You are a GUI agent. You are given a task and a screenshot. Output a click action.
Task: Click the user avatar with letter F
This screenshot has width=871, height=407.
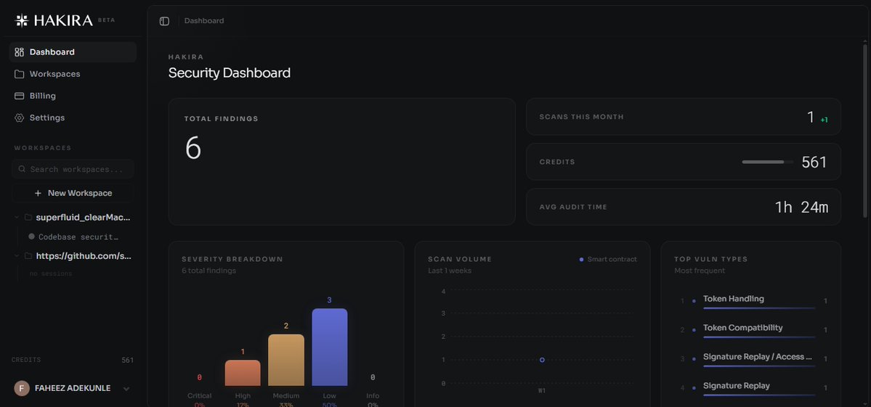(x=22, y=388)
